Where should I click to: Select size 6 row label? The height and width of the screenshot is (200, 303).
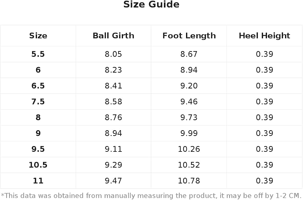(38, 70)
